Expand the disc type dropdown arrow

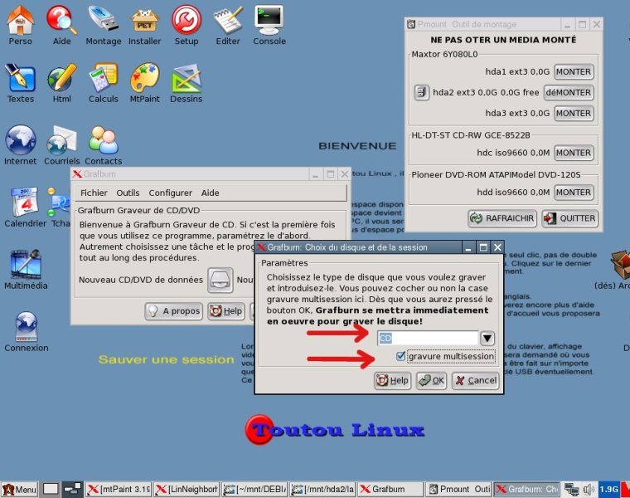[487, 339]
